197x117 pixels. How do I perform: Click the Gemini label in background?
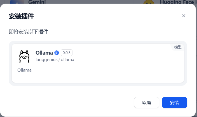(37, 2)
